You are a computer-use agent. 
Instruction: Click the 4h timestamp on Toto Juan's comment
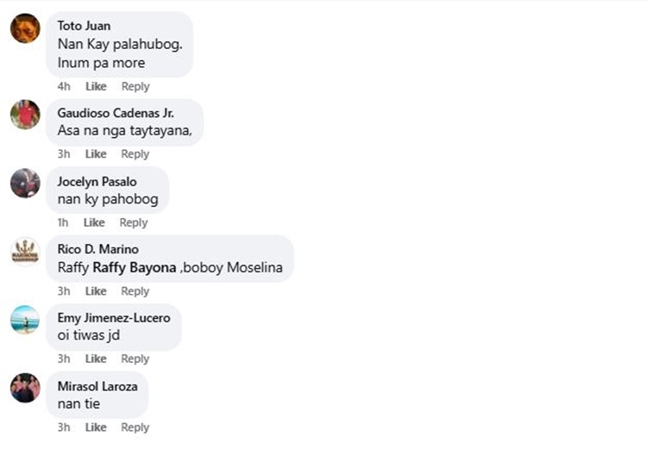64,86
